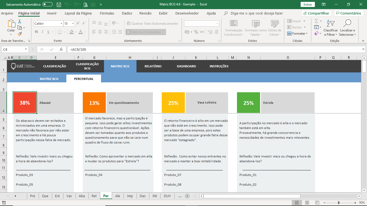The height and width of the screenshot is (206, 367).
Task: Toggle Salvamento Automático switch
Action: pos(48,5)
